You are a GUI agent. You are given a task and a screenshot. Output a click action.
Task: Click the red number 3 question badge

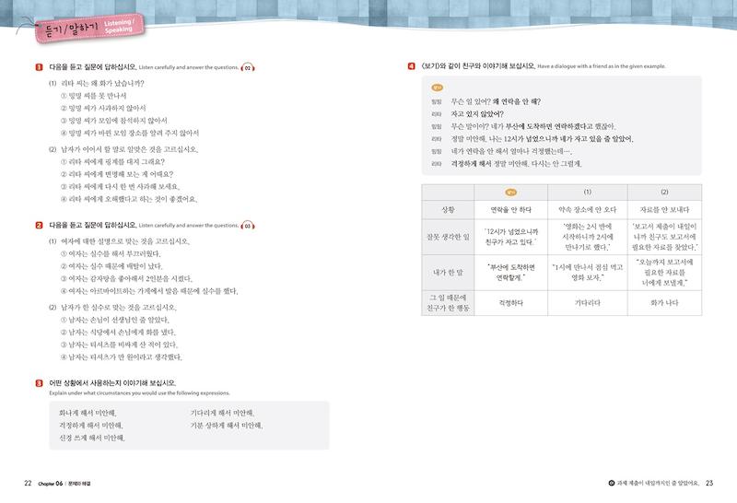[40, 383]
